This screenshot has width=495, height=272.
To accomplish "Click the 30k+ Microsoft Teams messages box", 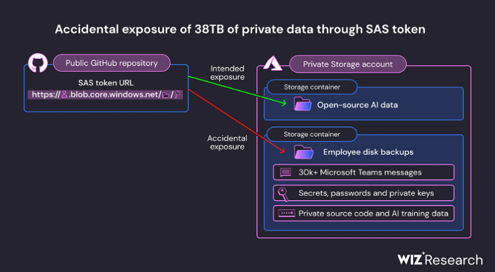I will click(x=364, y=172).
